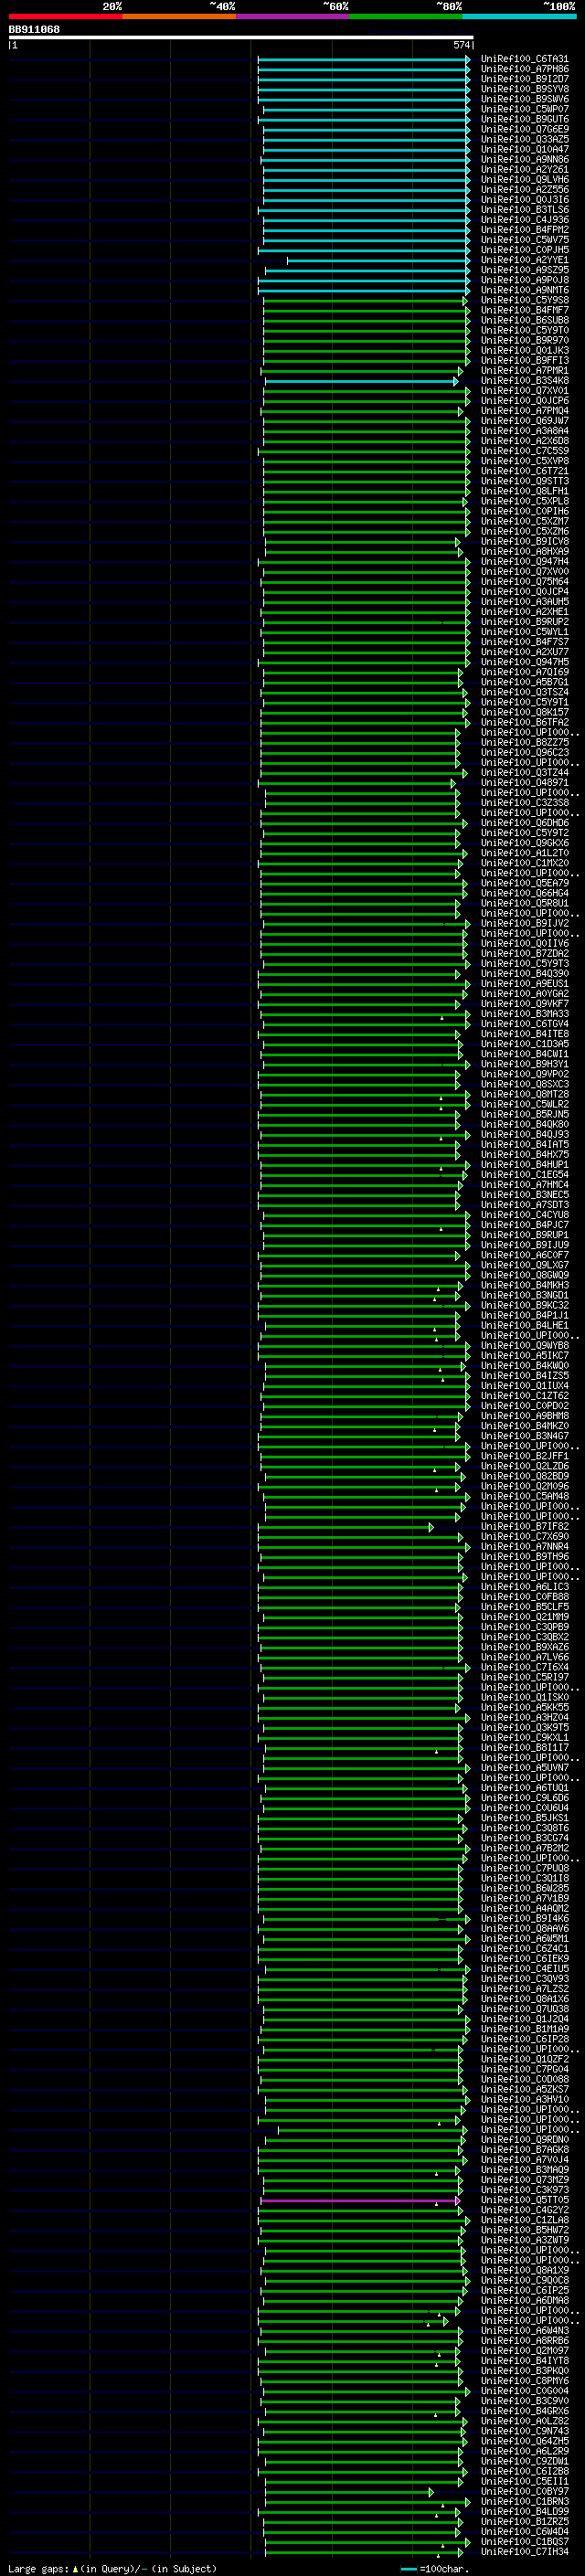This screenshot has height=2576, width=585.
Task: Select hit label UniRef100_B7IF82
Action: (x=525, y=1526)
